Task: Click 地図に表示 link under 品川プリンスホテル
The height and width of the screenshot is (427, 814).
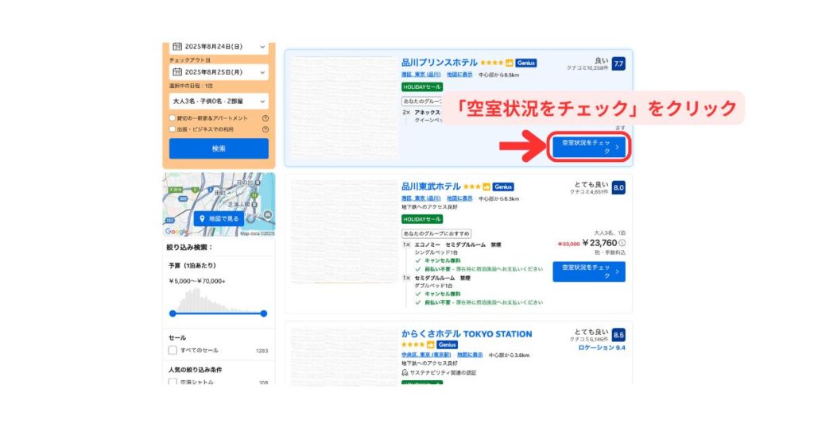Action: pos(460,75)
